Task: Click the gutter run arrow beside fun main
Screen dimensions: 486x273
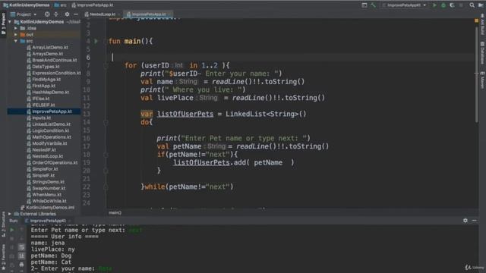Action: 96,41
